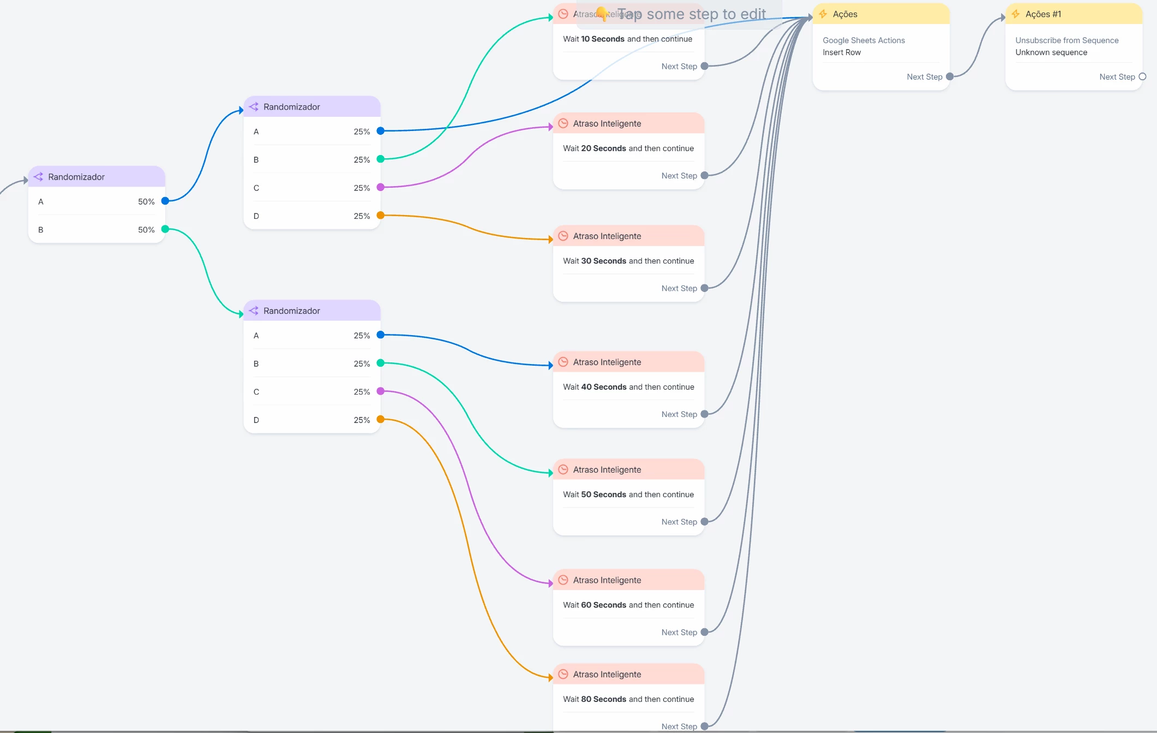Click Next Step dot of the 20 Seconds delay
Viewport: 1157px width, 733px height.
point(705,176)
